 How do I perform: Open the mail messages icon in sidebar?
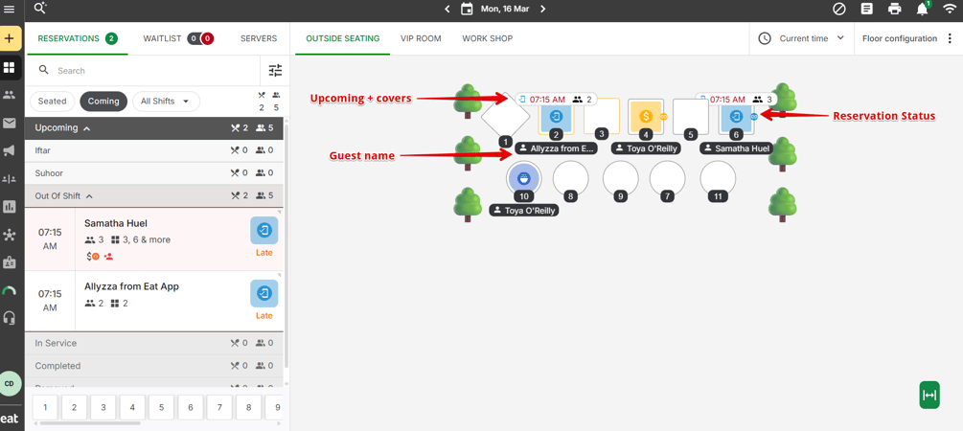click(x=10, y=124)
